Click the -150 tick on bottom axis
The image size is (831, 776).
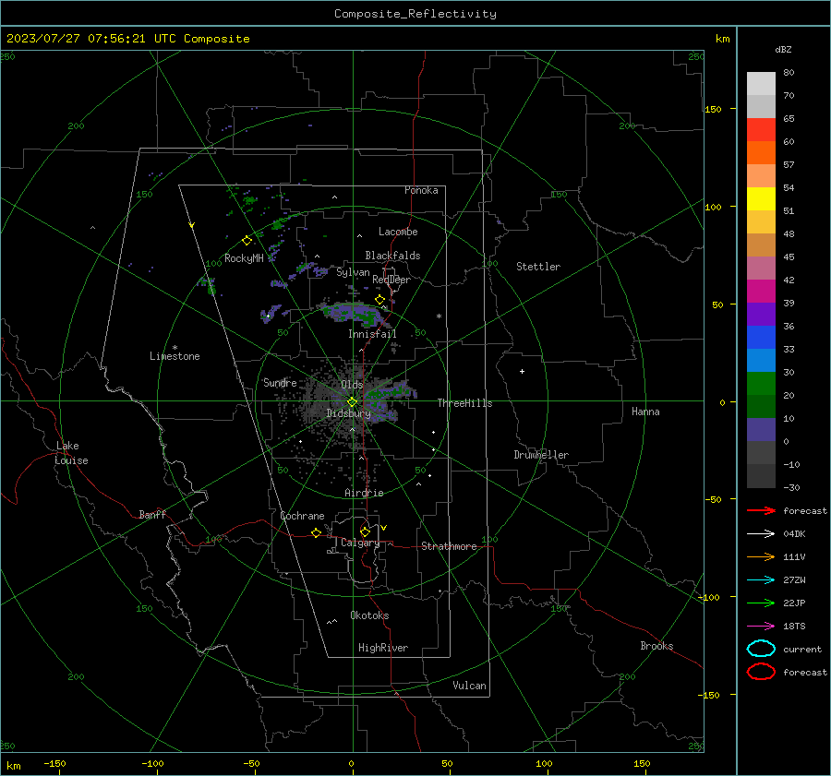click(54, 763)
